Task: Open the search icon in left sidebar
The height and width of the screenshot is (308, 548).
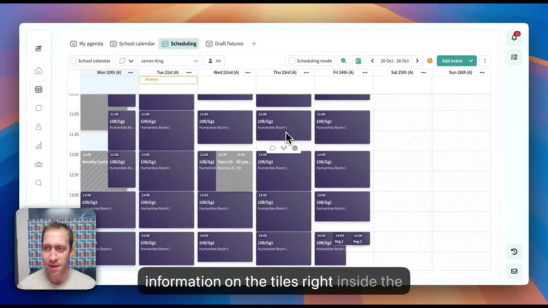Action: [x=39, y=183]
